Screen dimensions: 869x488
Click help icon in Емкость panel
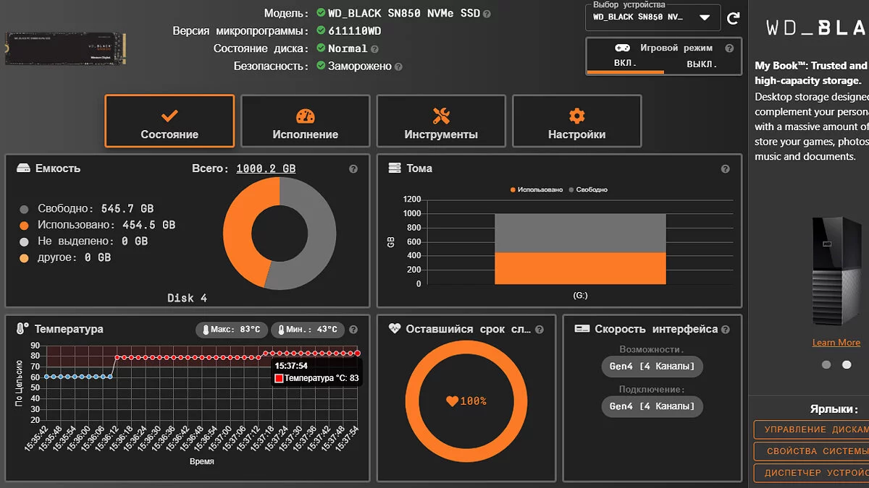[x=353, y=168]
